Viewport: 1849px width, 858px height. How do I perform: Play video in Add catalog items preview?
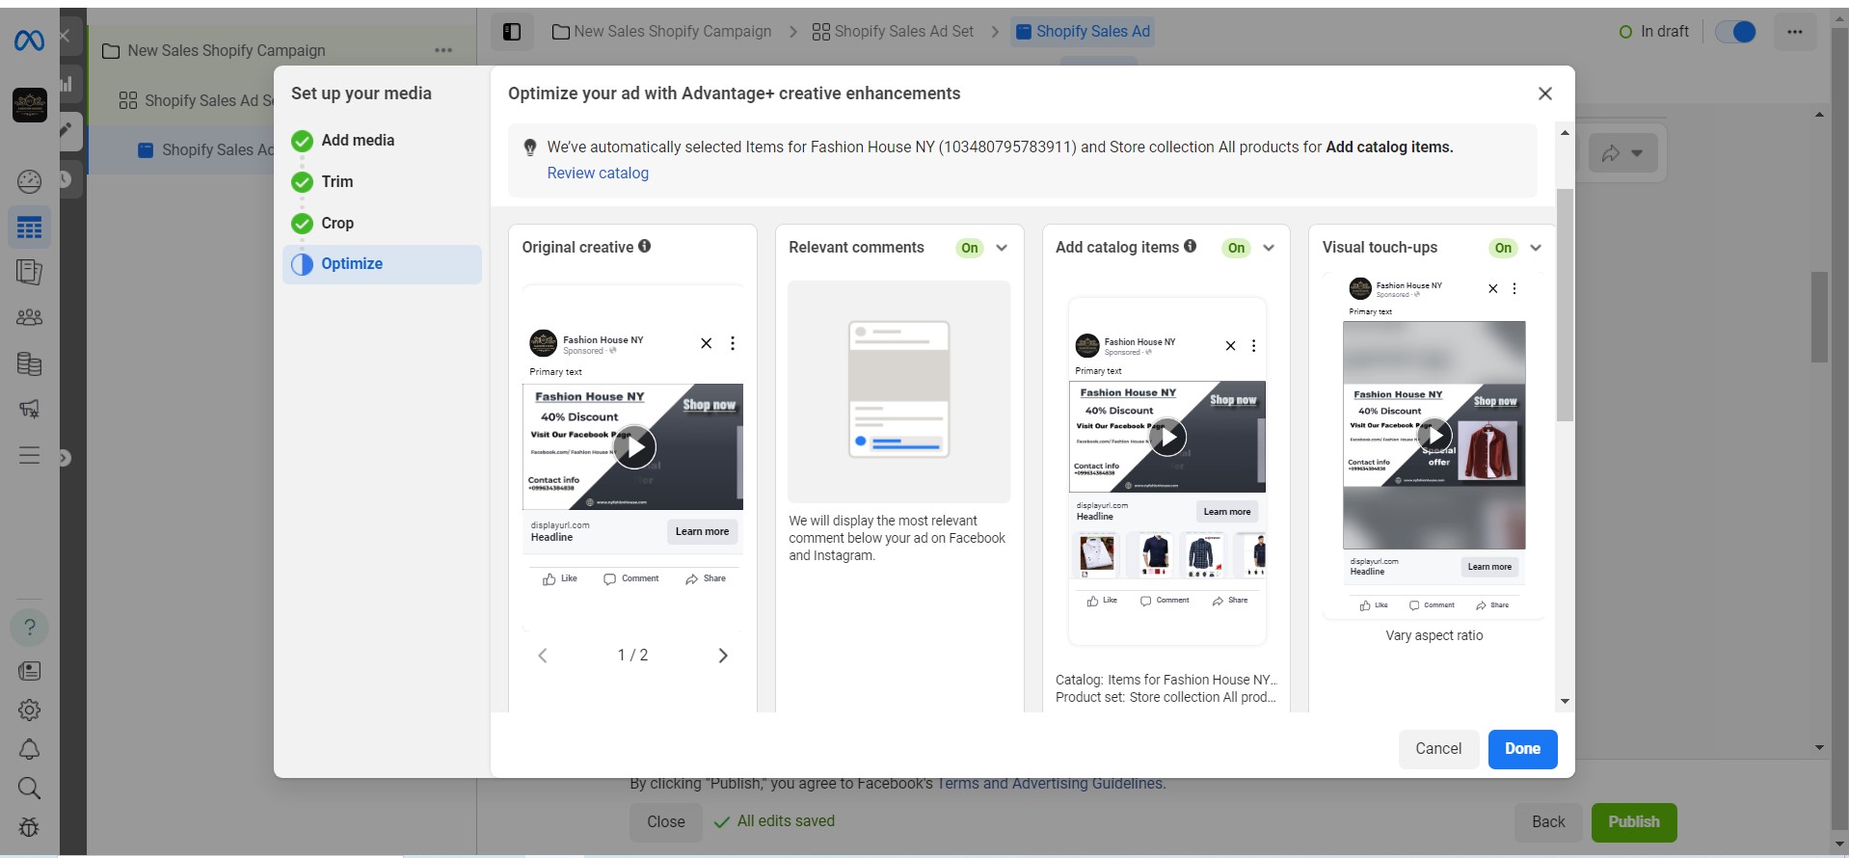click(x=1167, y=437)
